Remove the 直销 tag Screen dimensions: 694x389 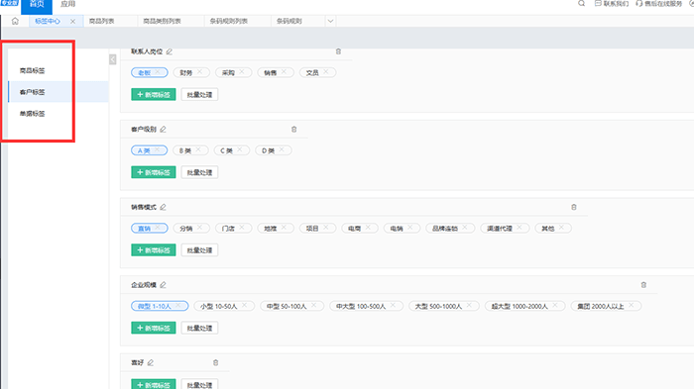click(158, 228)
